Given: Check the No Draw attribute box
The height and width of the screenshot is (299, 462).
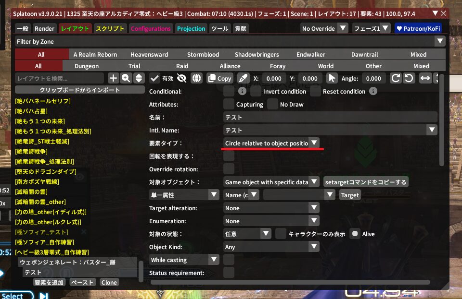Looking at the screenshot, I should pos(272,104).
